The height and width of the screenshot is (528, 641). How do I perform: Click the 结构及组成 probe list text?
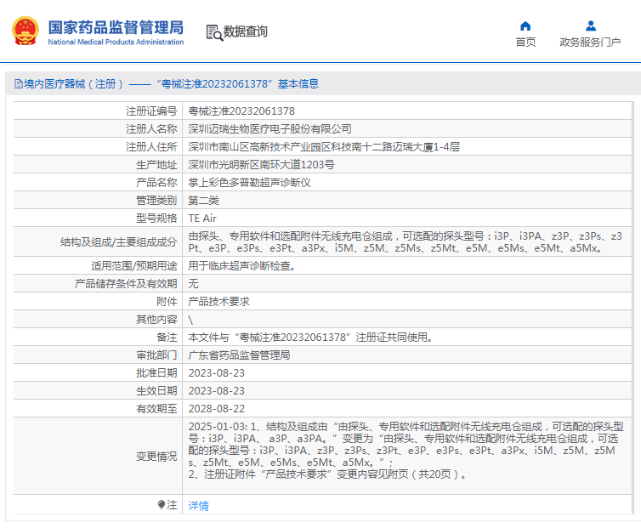[406, 242]
